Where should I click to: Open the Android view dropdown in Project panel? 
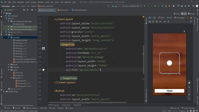[x=10, y=10]
